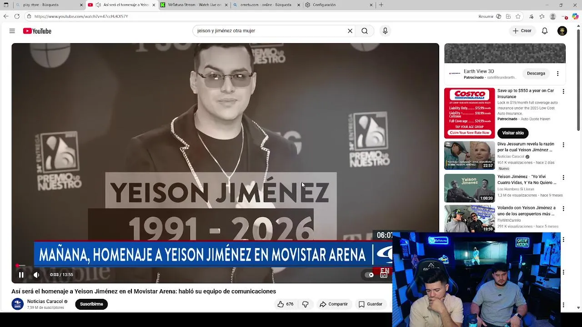Switch to the ometv.com Búsqueda tab

267,5
